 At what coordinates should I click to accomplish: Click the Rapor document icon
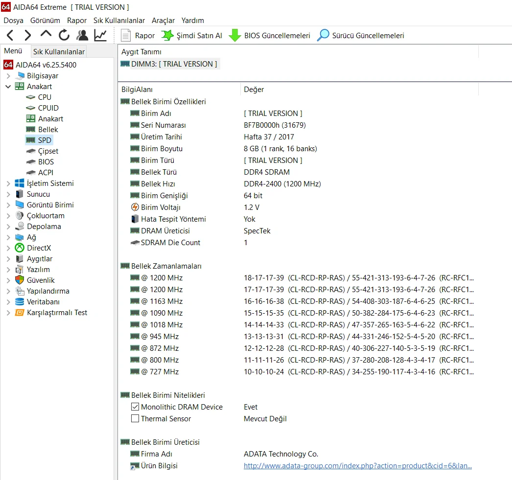126,35
